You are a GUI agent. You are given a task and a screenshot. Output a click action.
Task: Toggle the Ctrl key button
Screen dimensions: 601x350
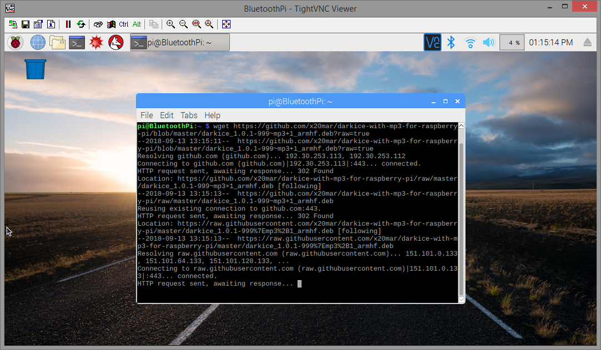tap(124, 24)
